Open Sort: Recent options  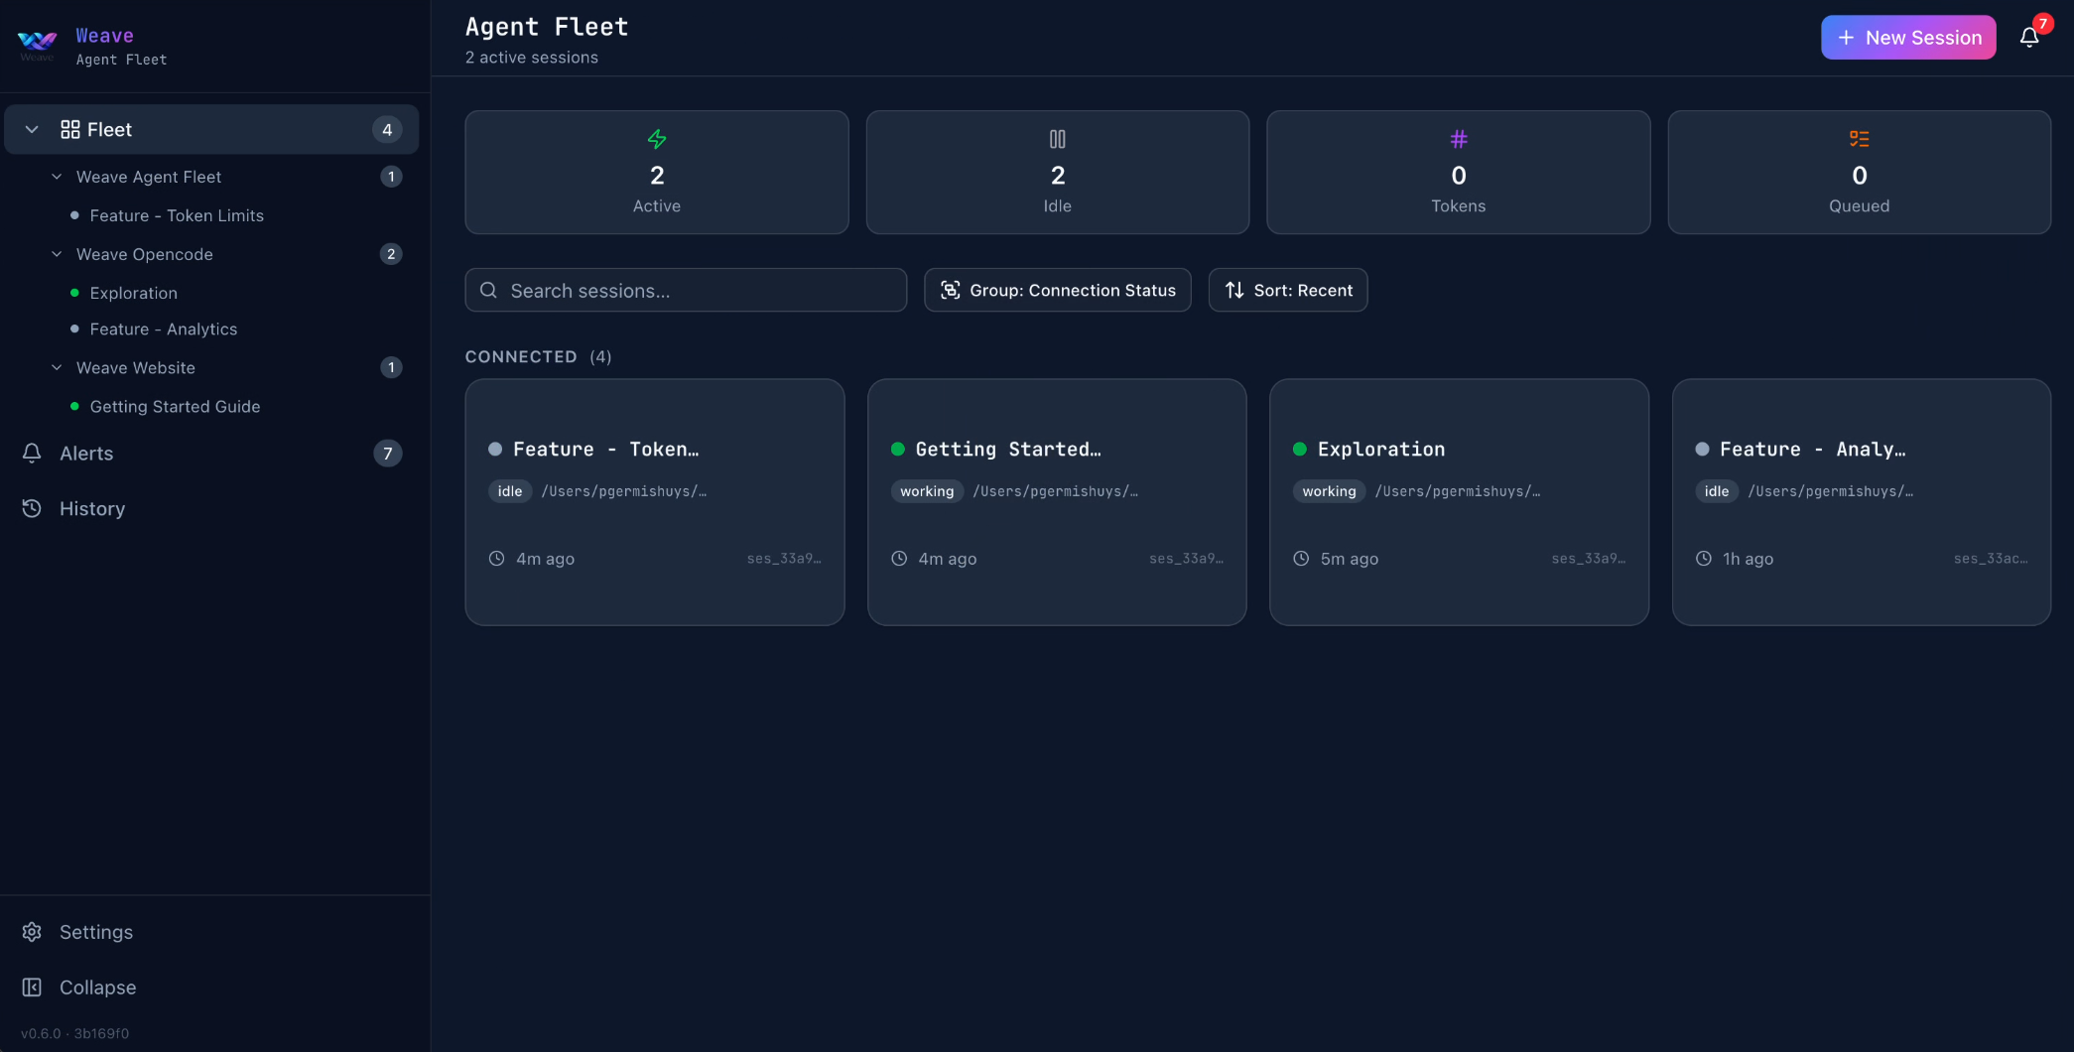[1287, 290]
